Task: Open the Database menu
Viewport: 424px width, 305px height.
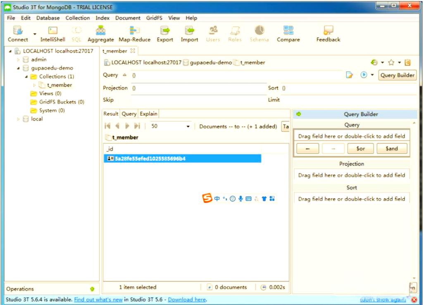Action: (x=48, y=18)
